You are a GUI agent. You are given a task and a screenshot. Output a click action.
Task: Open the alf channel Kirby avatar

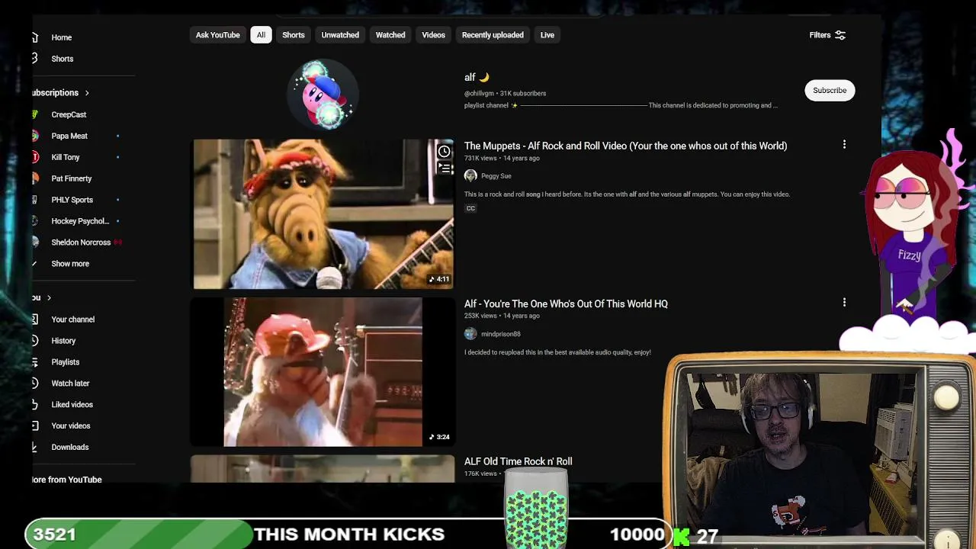pos(323,93)
